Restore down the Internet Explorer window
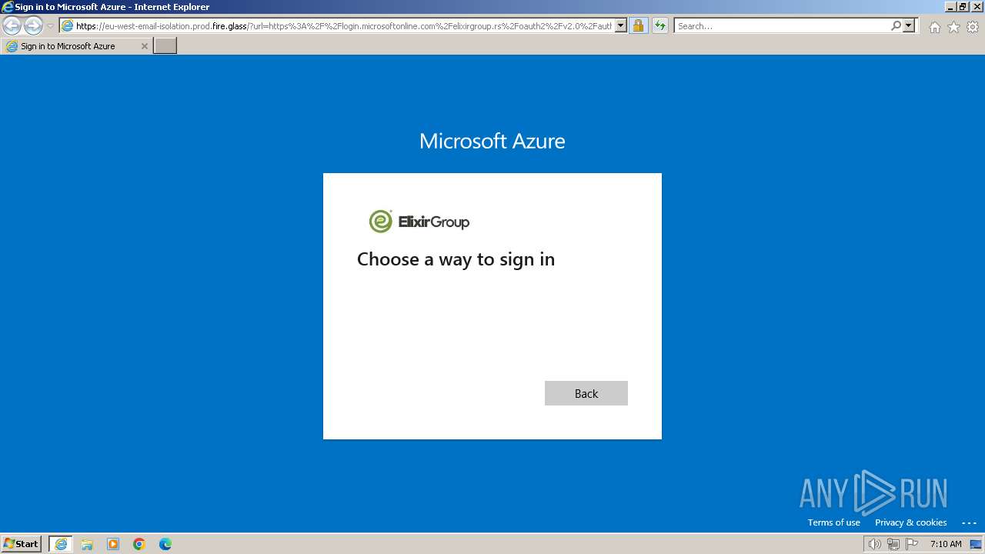This screenshot has width=985, height=554. (962, 7)
